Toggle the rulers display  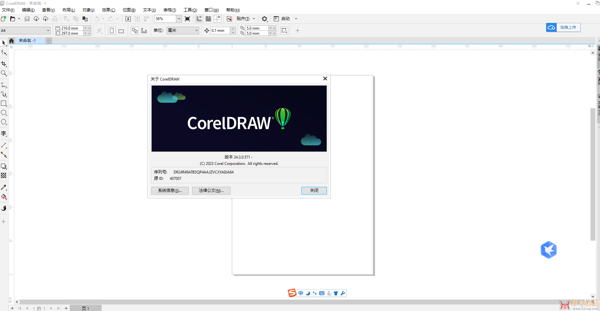pyautogui.click(x=199, y=19)
